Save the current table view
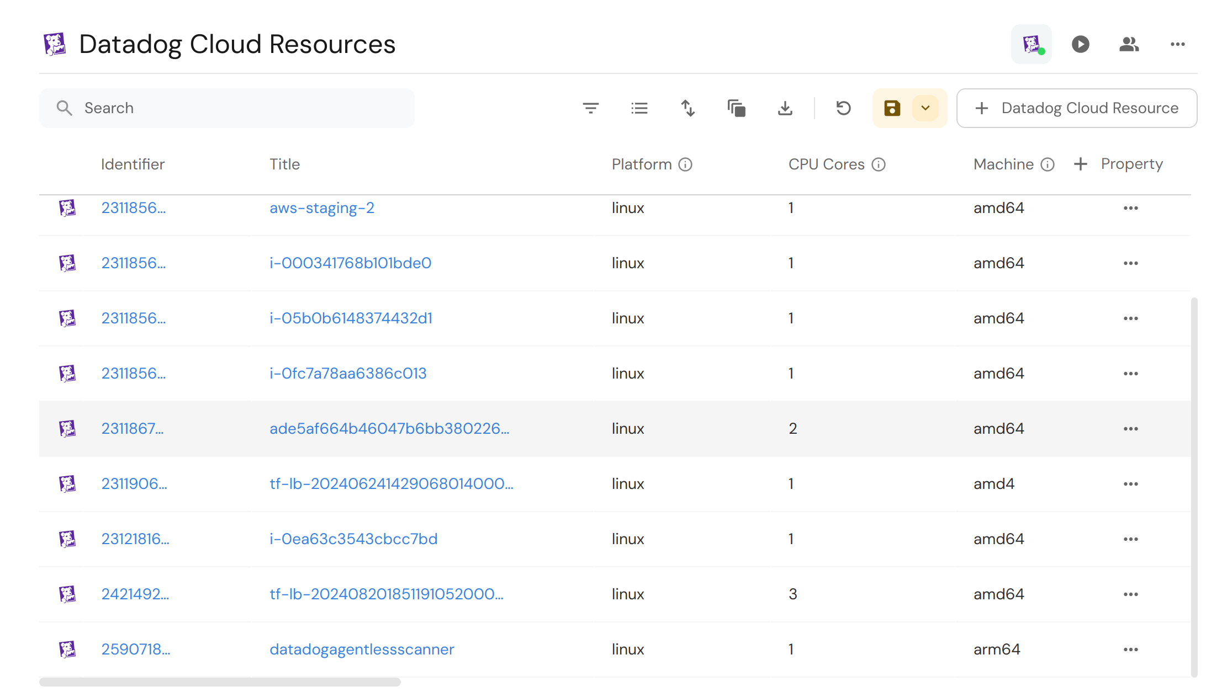The width and height of the screenshot is (1227, 692). point(892,108)
